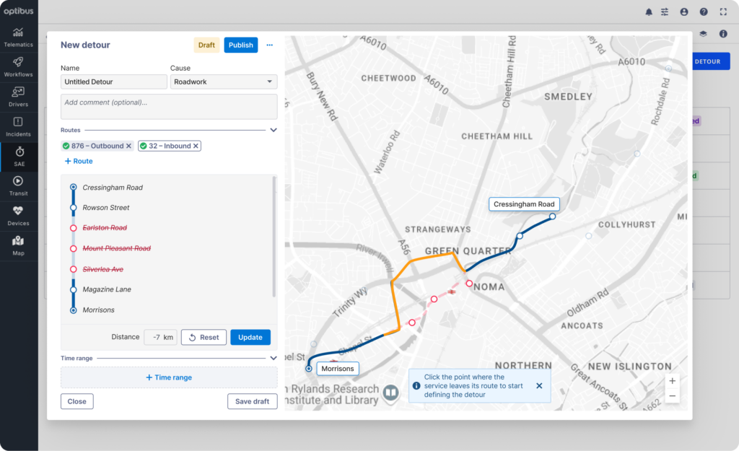Open the Cause dropdown showing Roadwork
This screenshot has height=451, width=739.
[224, 82]
